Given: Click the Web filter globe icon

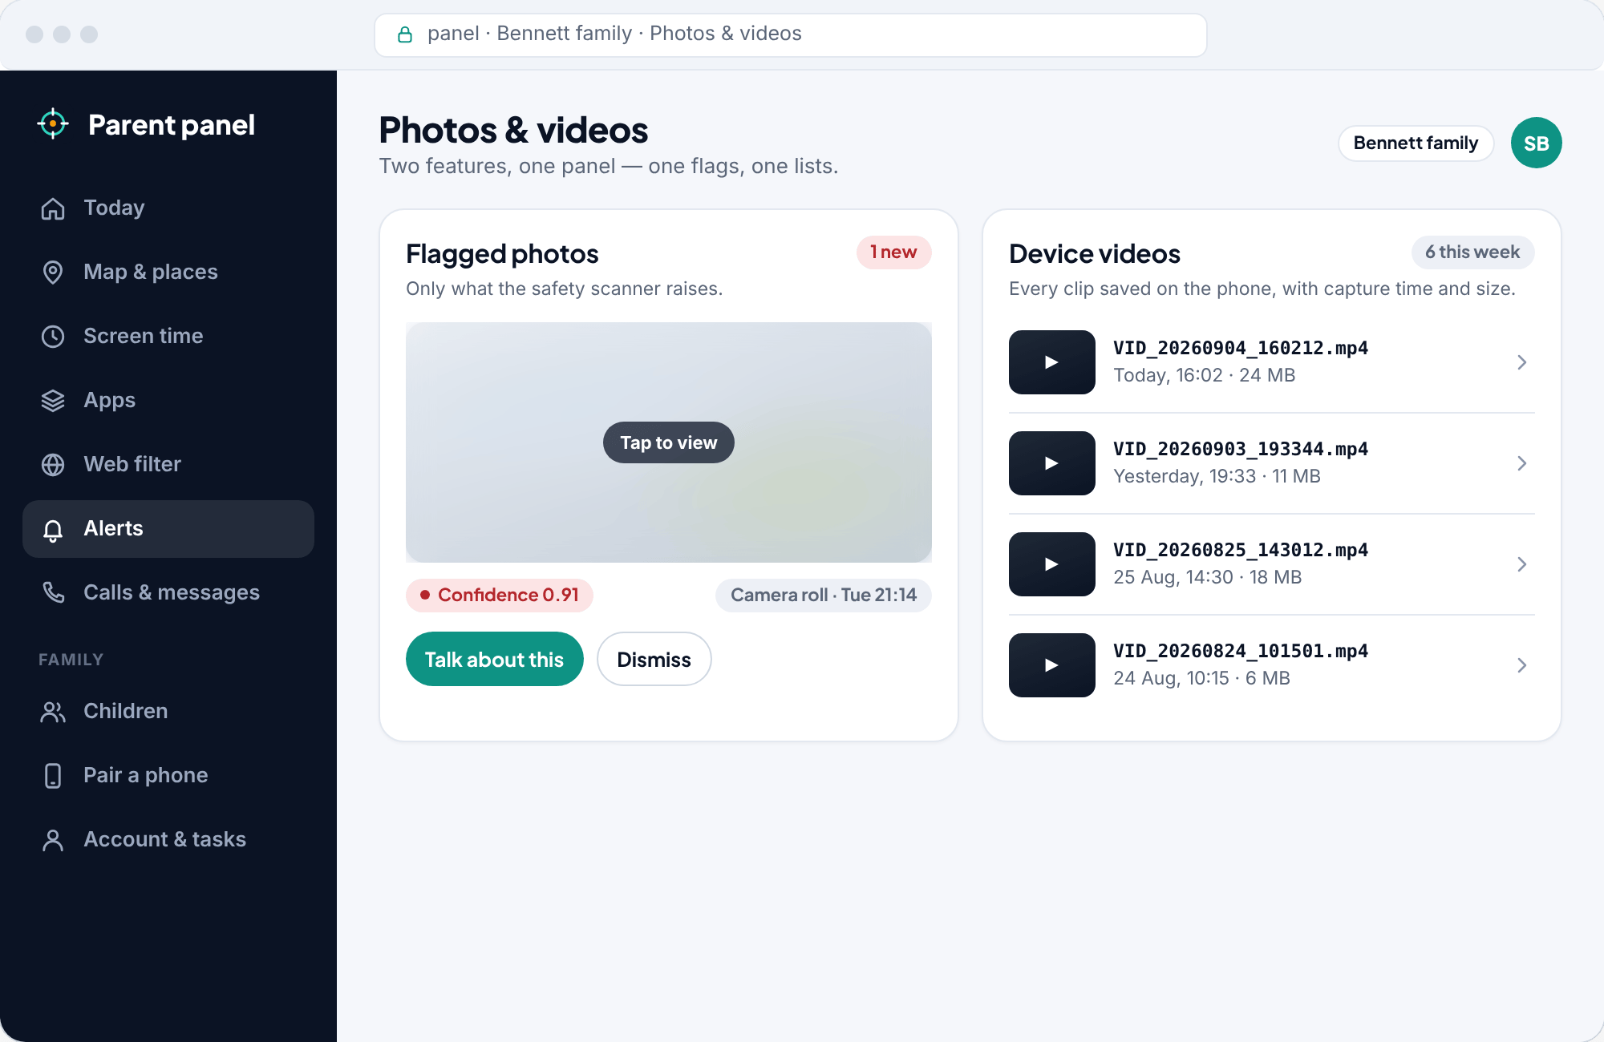Looking at the screenshot, I should pyautogui.click(x=53, y=465).
